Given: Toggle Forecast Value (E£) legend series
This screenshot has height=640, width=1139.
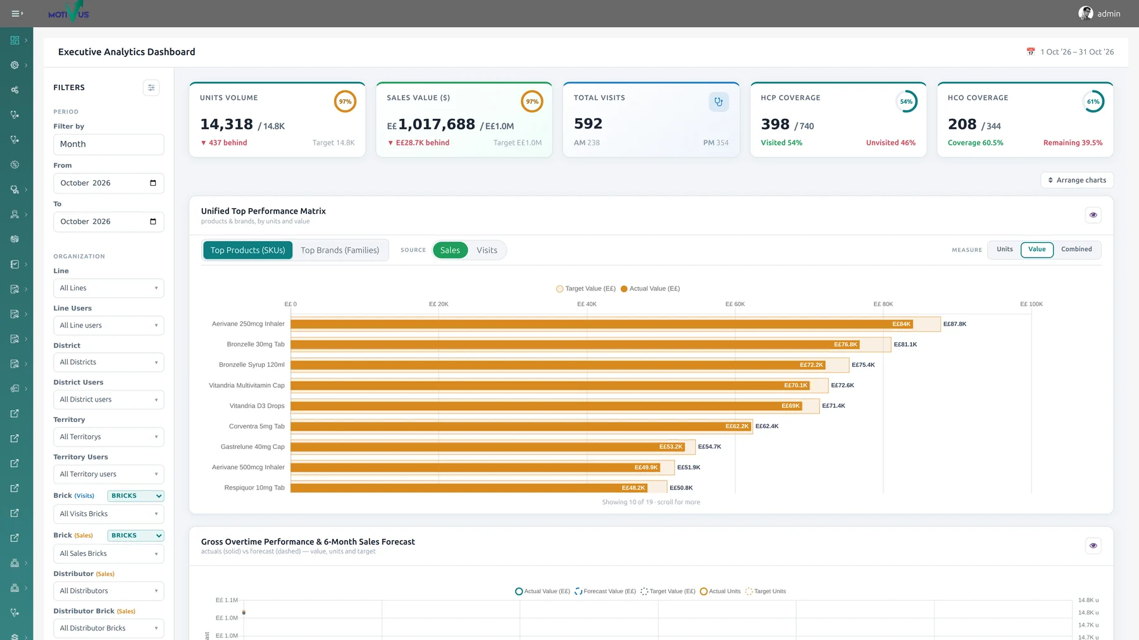Looking at the screenshot, I should coord(605,592).
